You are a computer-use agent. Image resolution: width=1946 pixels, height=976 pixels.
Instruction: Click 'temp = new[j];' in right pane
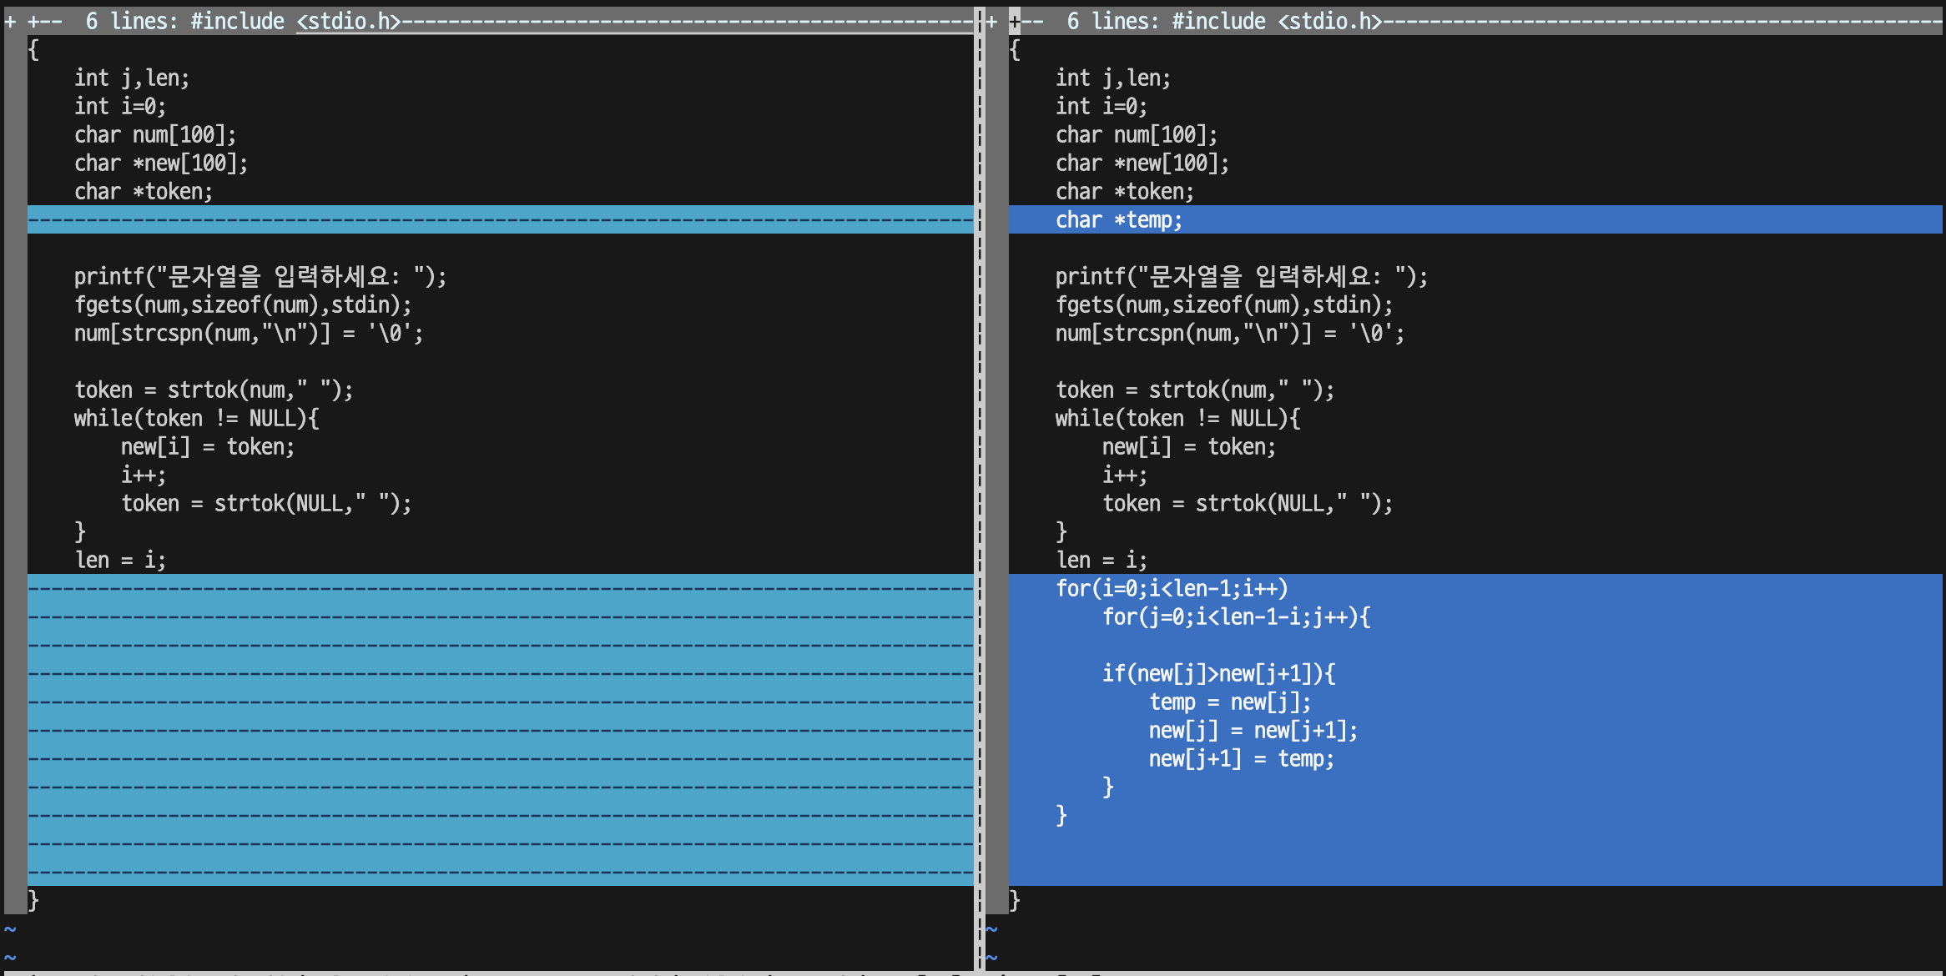(x=1230, y=702)
